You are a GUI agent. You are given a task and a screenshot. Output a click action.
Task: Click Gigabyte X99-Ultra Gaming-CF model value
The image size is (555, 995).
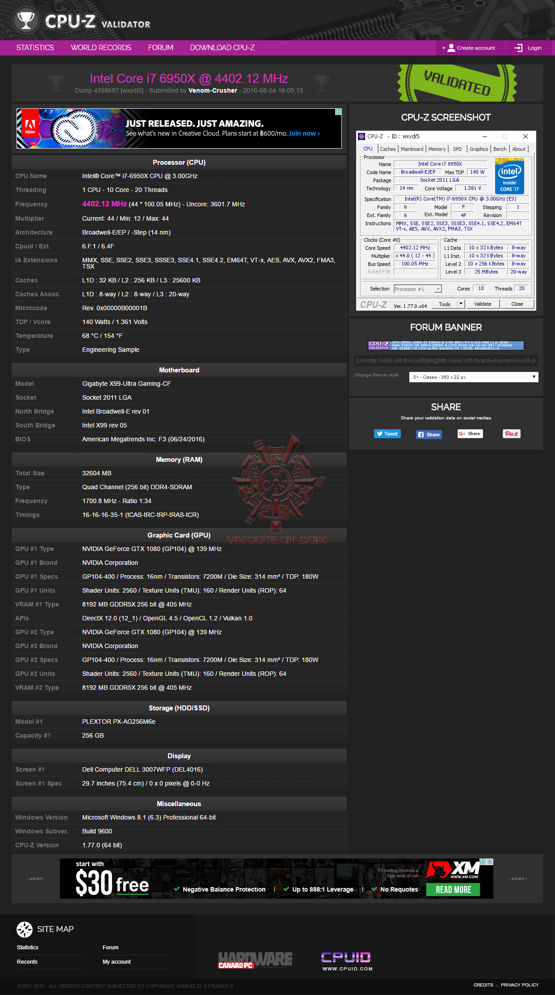pos(126,384)
